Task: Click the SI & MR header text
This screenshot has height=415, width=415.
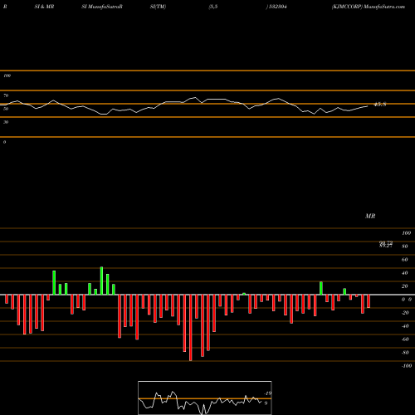Action: point(44,7)
